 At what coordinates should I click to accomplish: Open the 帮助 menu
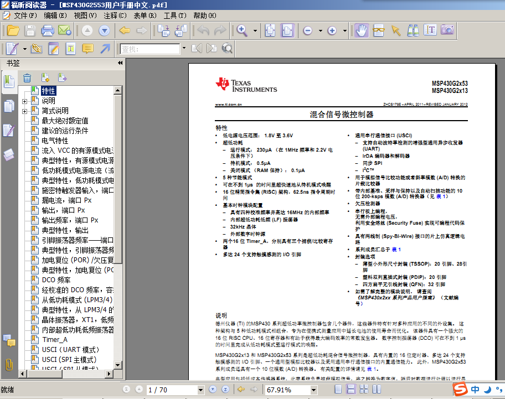click(204, 15)
